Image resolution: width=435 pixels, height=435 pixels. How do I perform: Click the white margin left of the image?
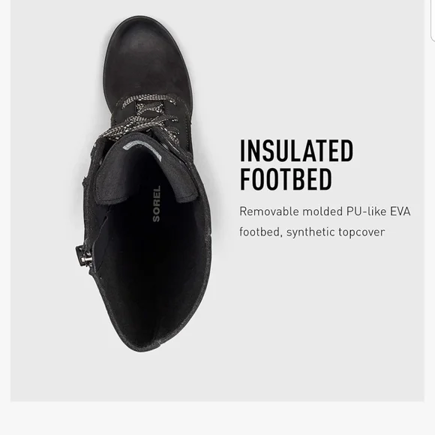click(x=5, y=200)
